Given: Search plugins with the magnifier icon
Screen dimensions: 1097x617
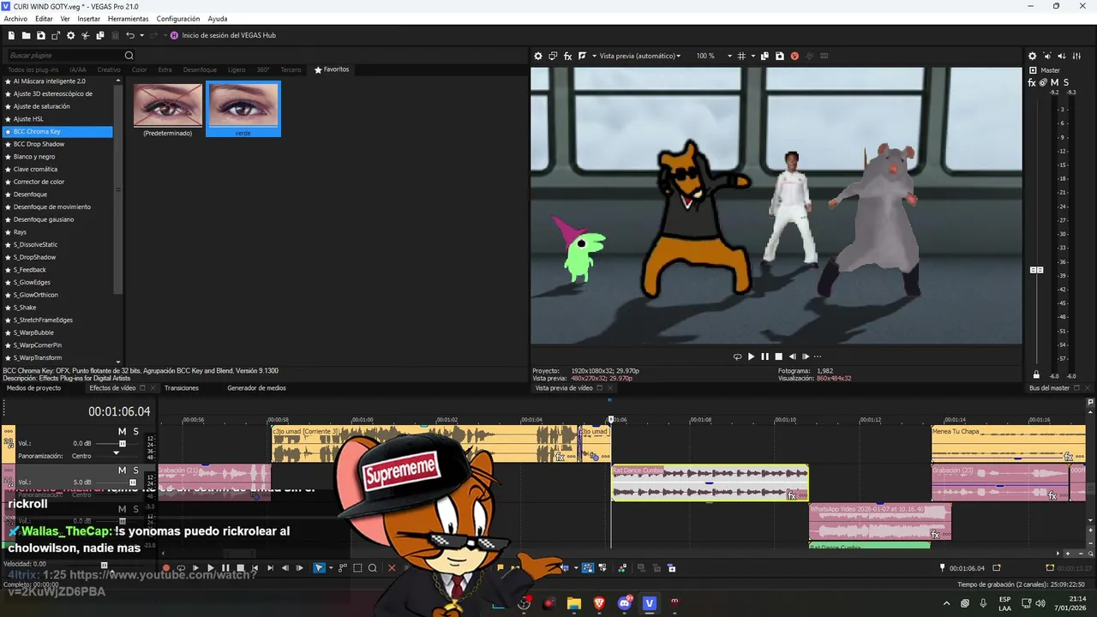Looking at the screenshot, I should coord(129,56).
